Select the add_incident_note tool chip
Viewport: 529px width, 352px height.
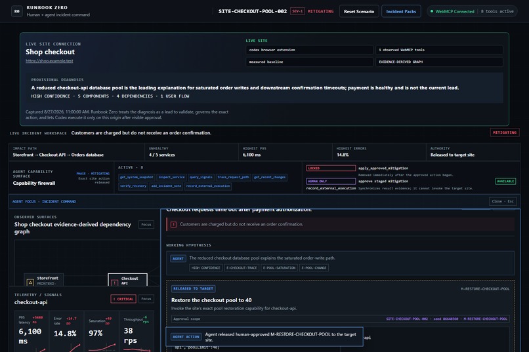(x=166, y=186)
